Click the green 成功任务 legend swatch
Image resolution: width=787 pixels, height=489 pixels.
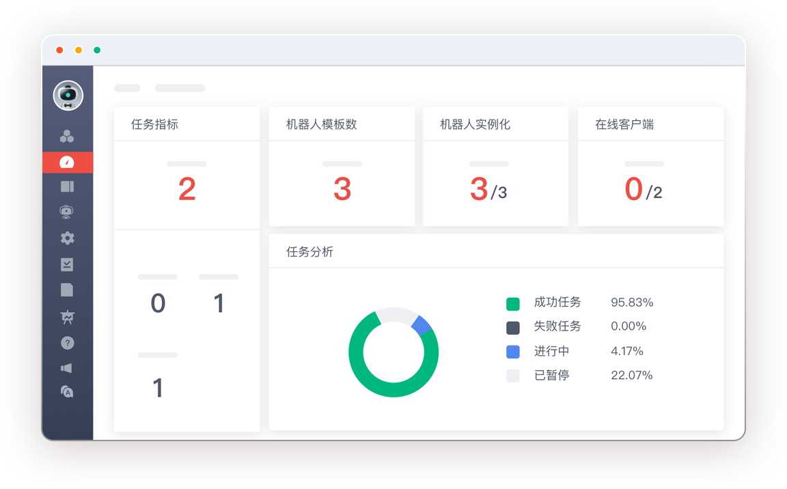513,303
